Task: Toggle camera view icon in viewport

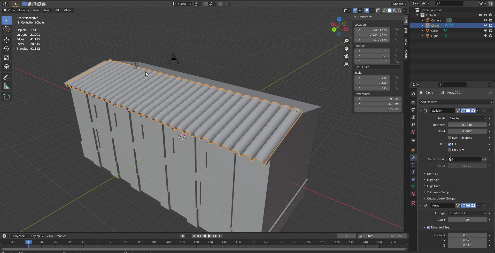Action: point(346,56)
